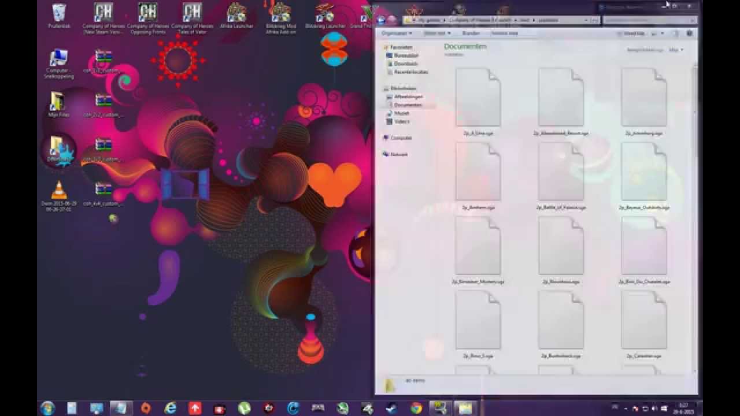
Task: Select Recente locaties in the navigation pane
Action: (x=411, y=72)
